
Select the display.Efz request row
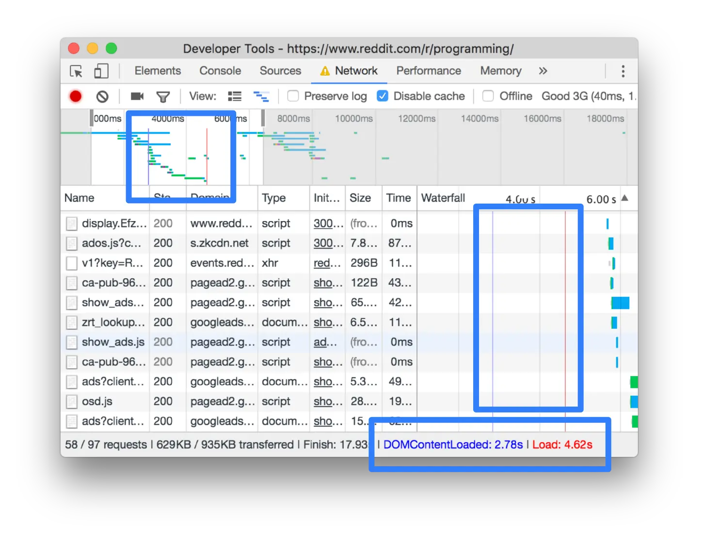coord(349,223)
